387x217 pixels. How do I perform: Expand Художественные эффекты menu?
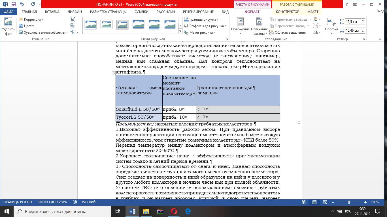[x=43, y=32]
